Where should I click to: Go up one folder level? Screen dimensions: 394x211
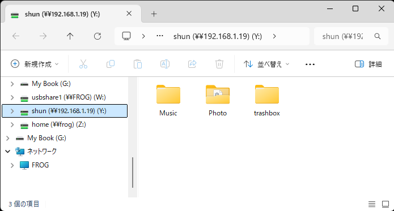click(70, 36)
